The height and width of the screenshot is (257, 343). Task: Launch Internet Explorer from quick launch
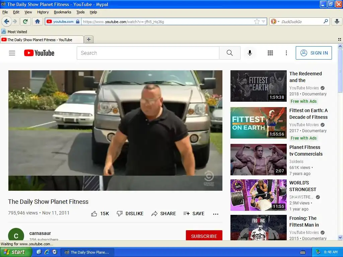[x=47, y=252]
